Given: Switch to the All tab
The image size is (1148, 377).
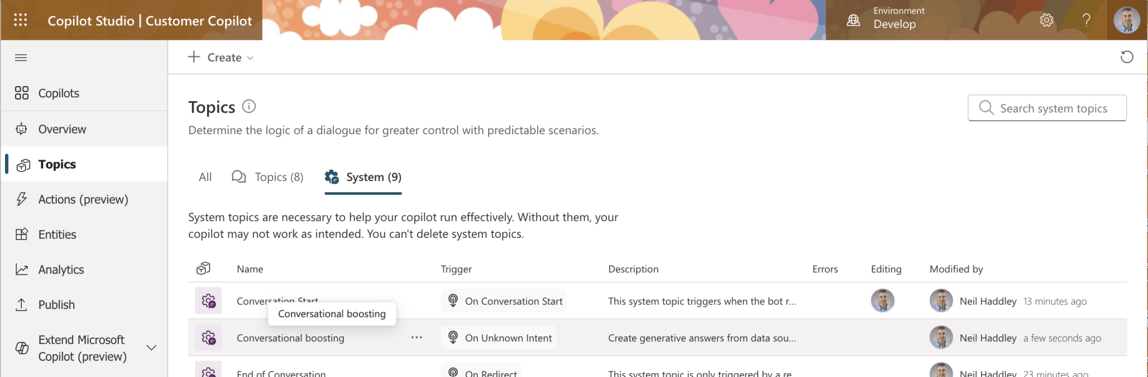Looking at the screenshot, I should 205,177.
